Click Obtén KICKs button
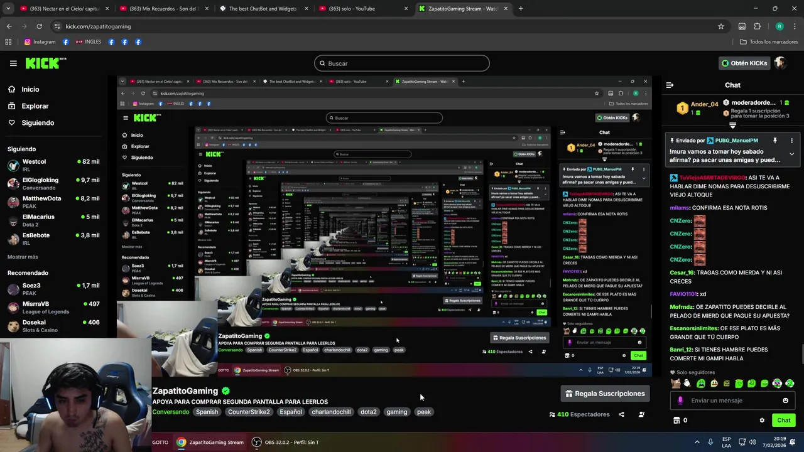The image size is (804, 452). pyautogui.click(x=744, y=63)
